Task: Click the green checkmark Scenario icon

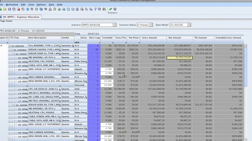Action: tap(110, 9)
